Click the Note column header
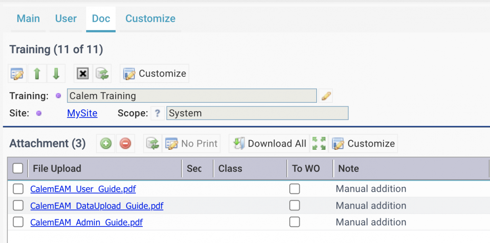 point(411,168)
